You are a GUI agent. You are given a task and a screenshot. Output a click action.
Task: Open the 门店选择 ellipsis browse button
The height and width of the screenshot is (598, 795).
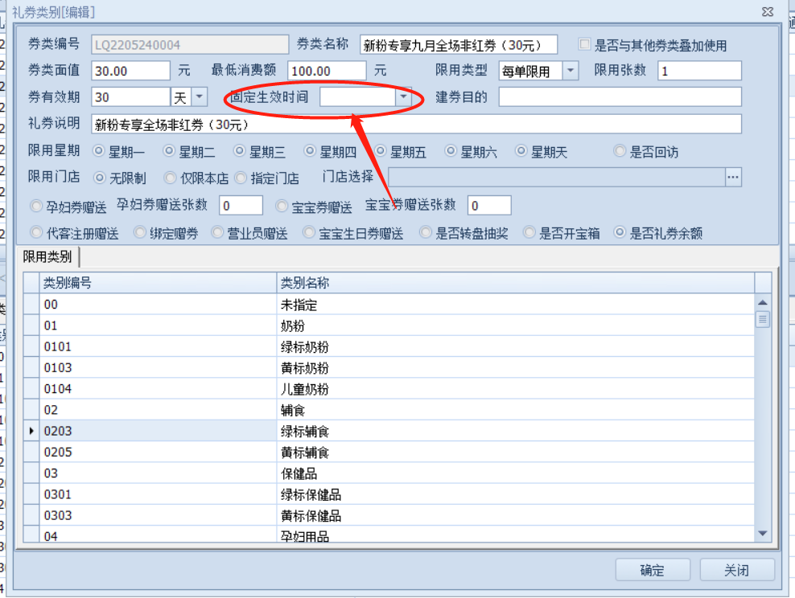click(733, 177)
